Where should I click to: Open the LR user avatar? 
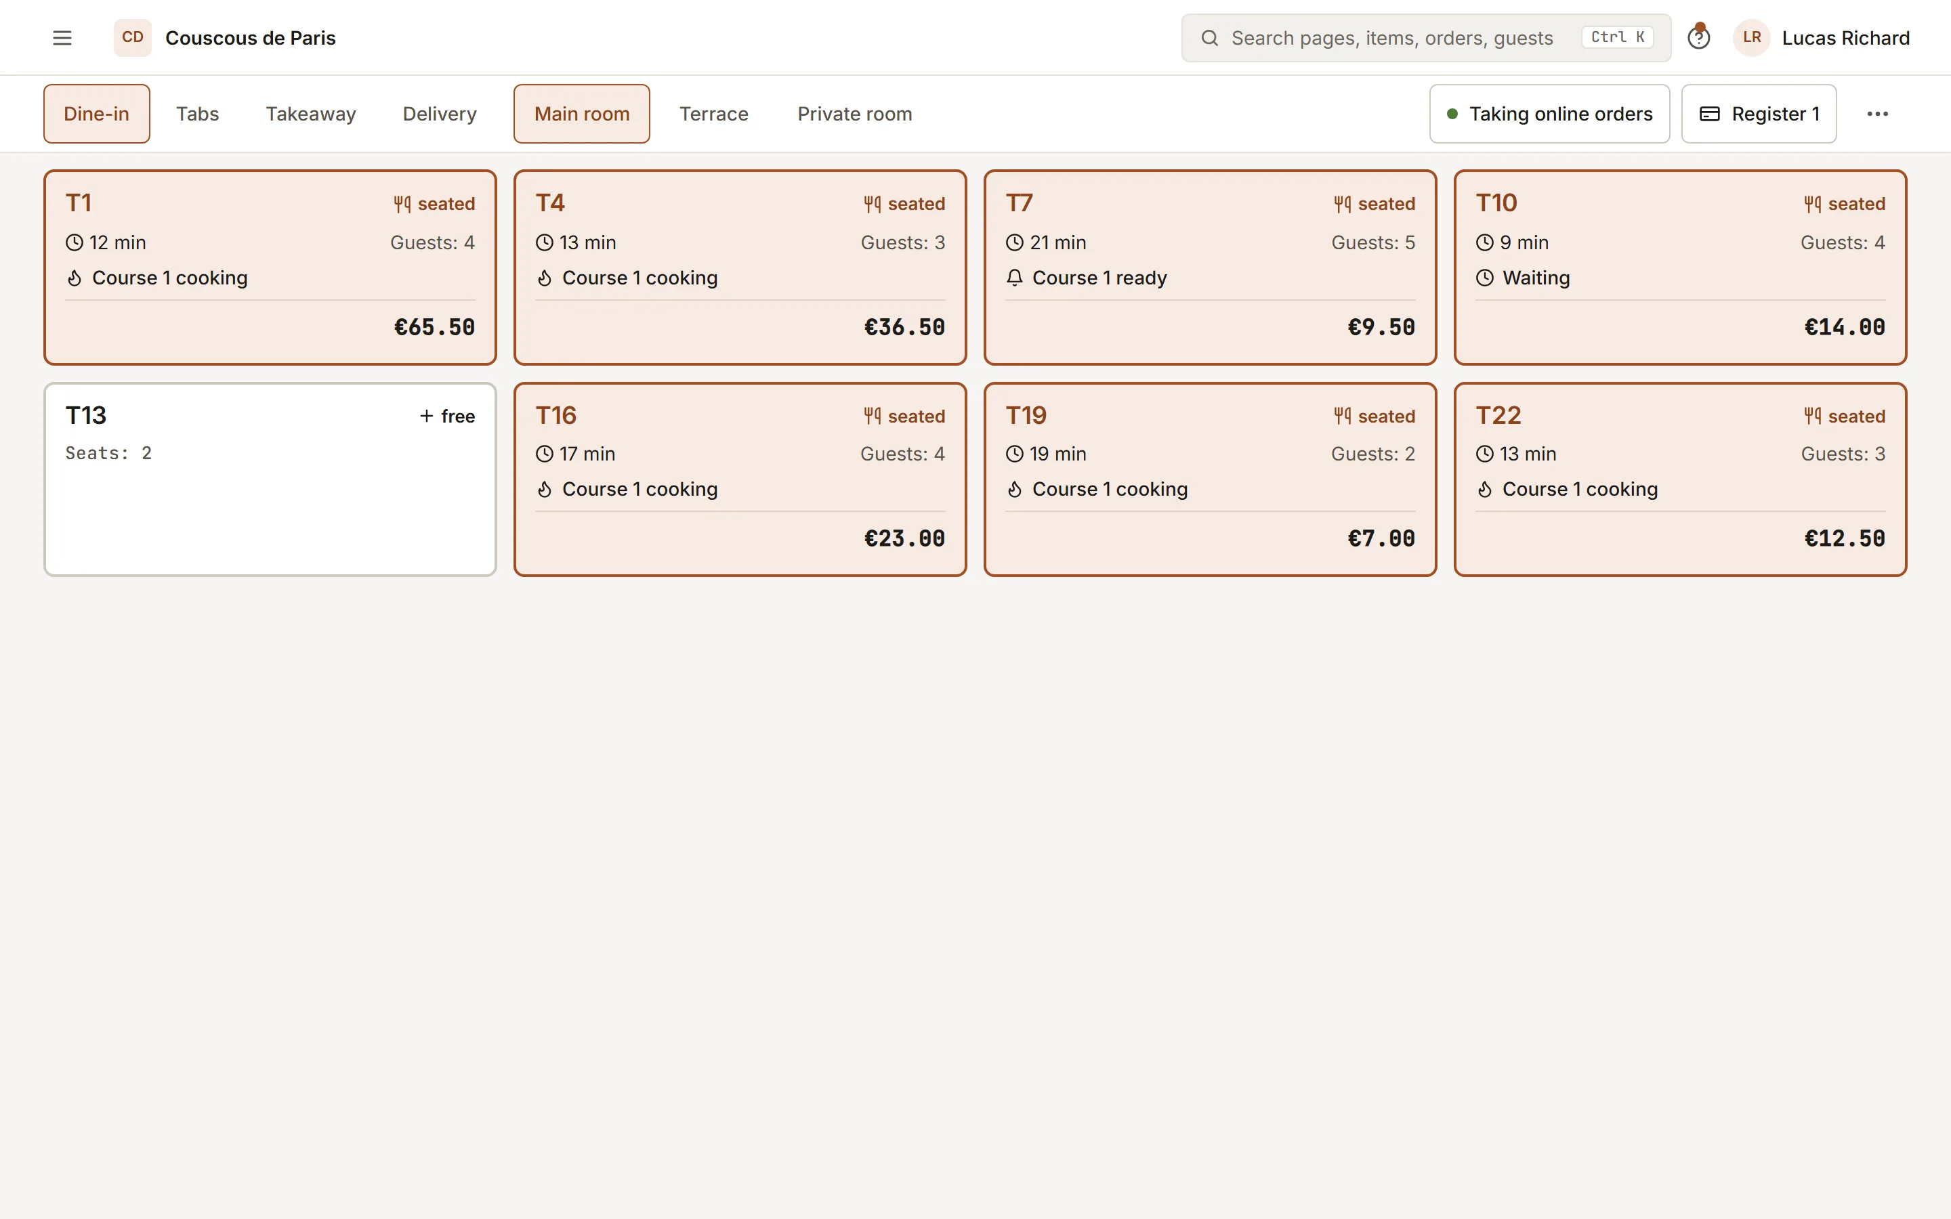pyautogui.click(x=1751, y=38)
